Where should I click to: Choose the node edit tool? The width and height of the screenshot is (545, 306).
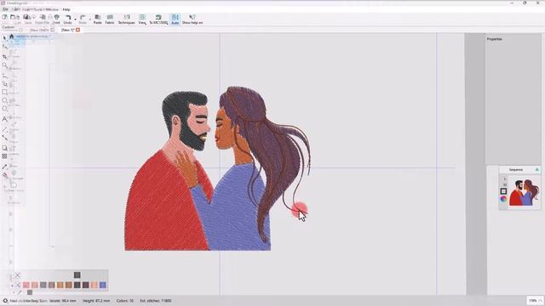coord(4,47)
